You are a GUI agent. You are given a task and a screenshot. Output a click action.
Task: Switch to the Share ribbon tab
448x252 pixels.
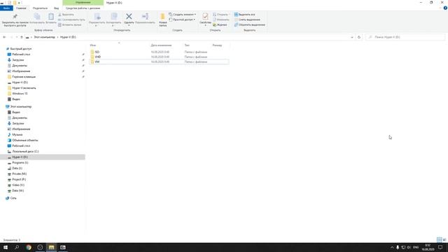40,8
